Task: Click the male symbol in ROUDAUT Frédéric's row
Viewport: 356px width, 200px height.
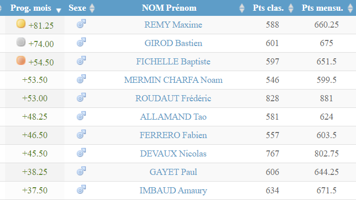Action: (x=81, y=97)
